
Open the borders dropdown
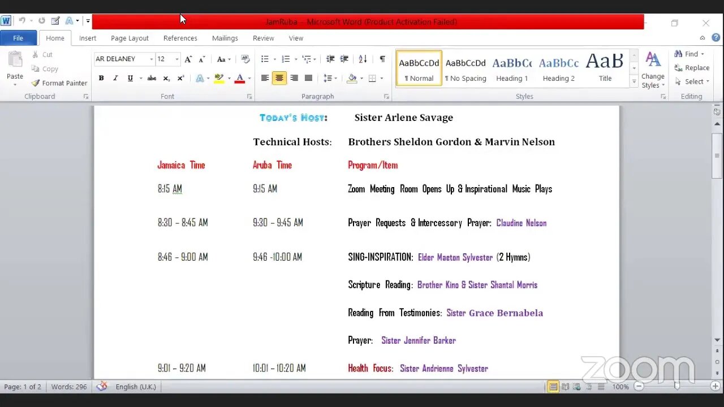point(382,78)
